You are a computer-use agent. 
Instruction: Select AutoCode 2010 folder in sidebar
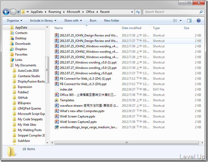pos(28,71)
